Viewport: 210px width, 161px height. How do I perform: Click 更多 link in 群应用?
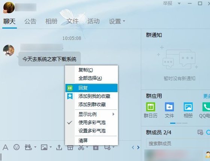pos(207,96)
